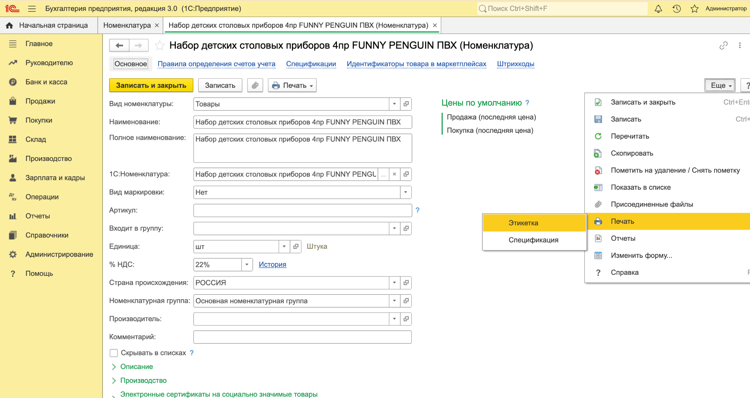Open 1С:Номенклатура linked record

(406, 174)
